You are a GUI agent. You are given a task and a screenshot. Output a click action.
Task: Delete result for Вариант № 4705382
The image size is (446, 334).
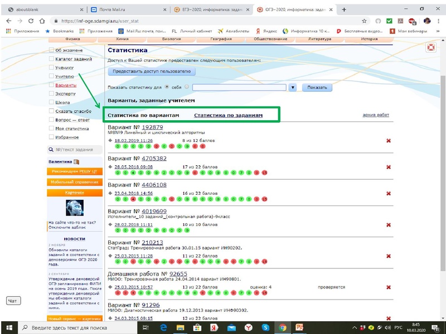[389, 167]
